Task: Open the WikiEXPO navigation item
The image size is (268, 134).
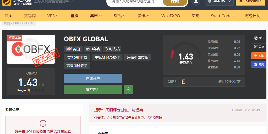Action: 171,16
